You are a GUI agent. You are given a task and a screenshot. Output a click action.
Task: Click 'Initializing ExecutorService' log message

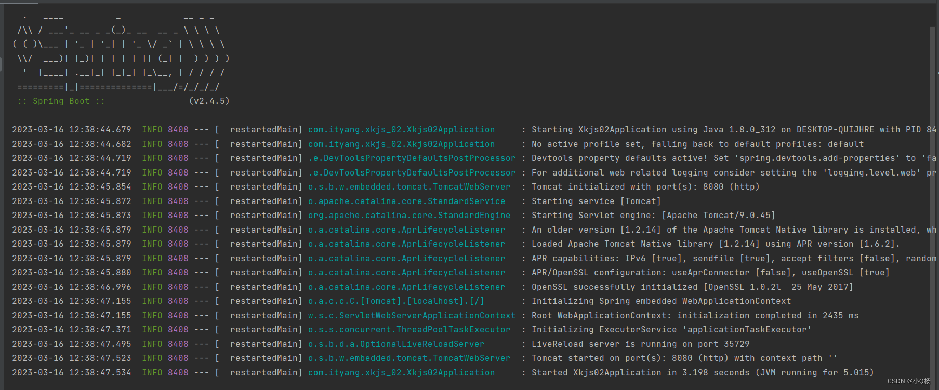(x=671, y=330)
